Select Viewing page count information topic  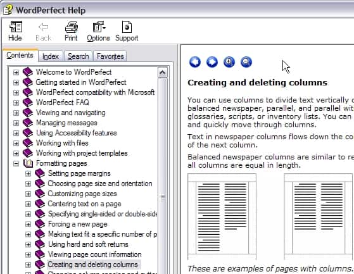[x=94, y=254]
